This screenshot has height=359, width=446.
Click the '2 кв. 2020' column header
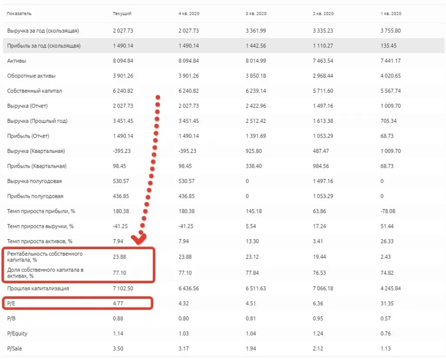point(323,14)
